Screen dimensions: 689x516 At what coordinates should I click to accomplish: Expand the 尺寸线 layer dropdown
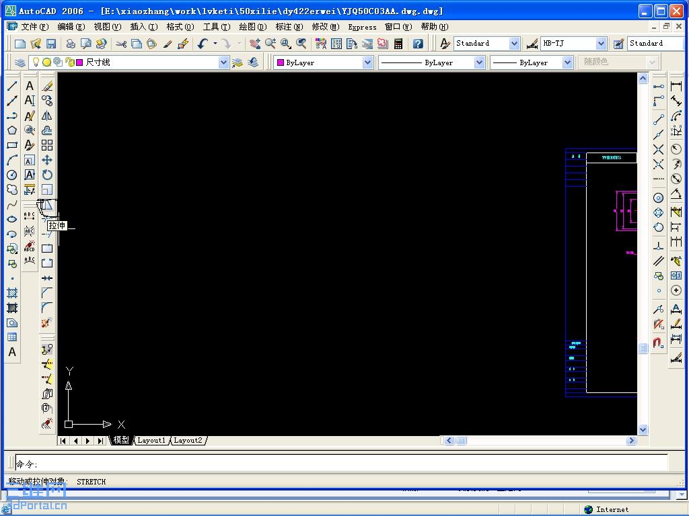[223, 62]
